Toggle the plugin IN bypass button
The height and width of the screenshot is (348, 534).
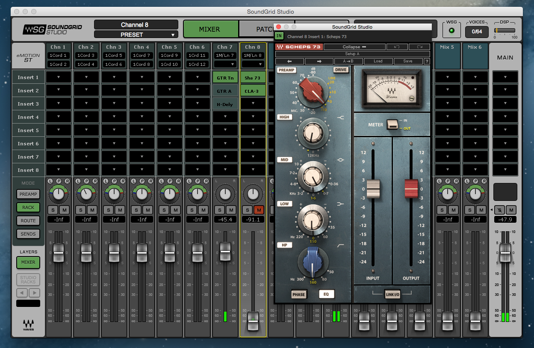[279, 36]
